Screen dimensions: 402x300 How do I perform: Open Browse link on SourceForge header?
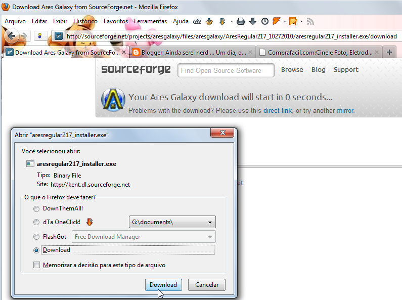click(292, 69)
